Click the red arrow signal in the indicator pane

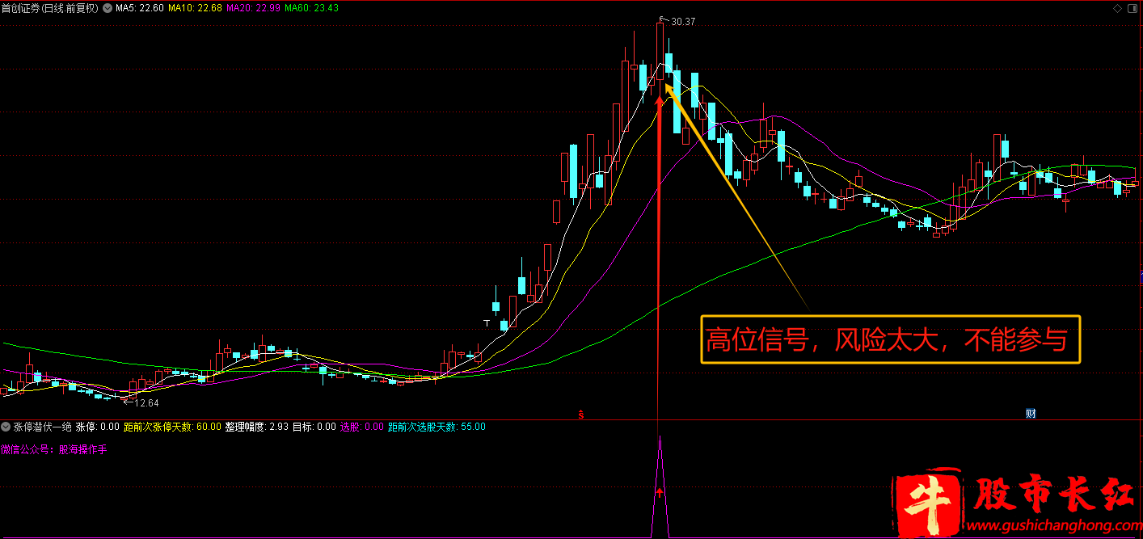click(659, 491)
